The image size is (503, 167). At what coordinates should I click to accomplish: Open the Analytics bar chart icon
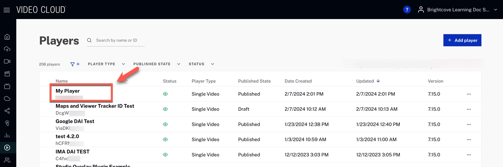7,135
